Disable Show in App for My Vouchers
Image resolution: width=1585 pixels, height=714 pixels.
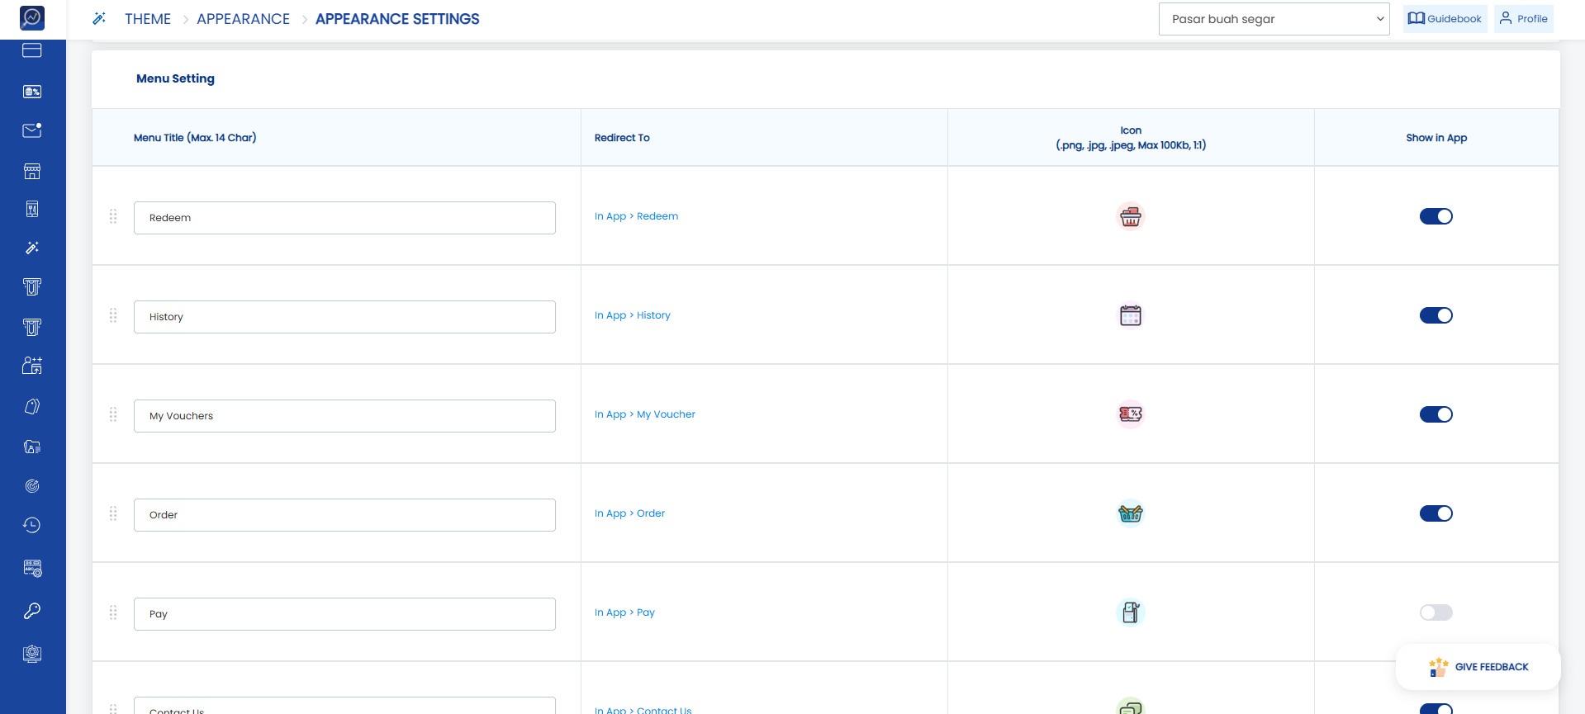click(1436, 414)
